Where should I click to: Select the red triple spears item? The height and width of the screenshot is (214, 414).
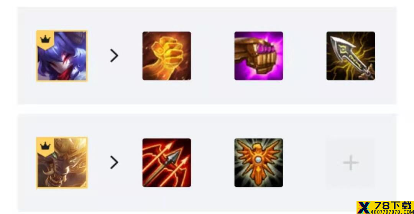167,163
